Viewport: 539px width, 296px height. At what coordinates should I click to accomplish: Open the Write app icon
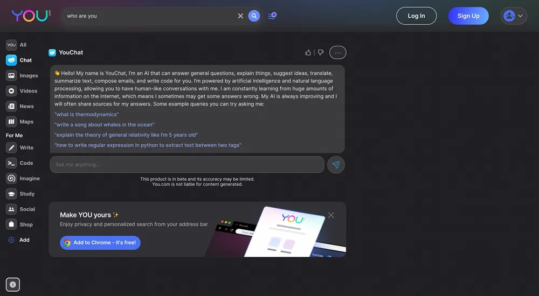[11, 147]
